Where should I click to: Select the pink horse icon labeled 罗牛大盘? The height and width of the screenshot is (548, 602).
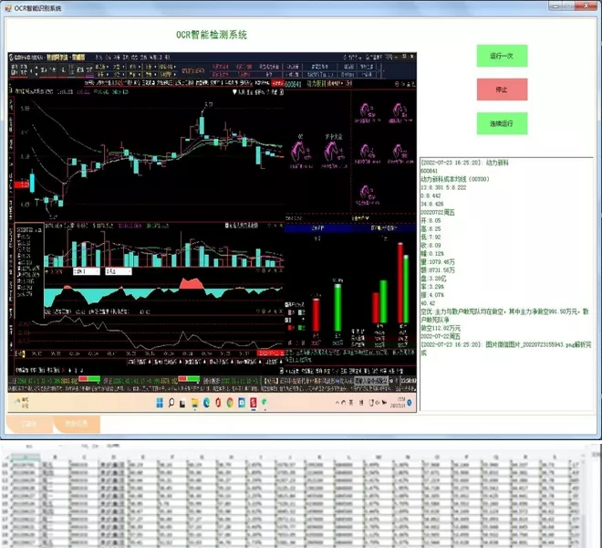tap(333, 151)
